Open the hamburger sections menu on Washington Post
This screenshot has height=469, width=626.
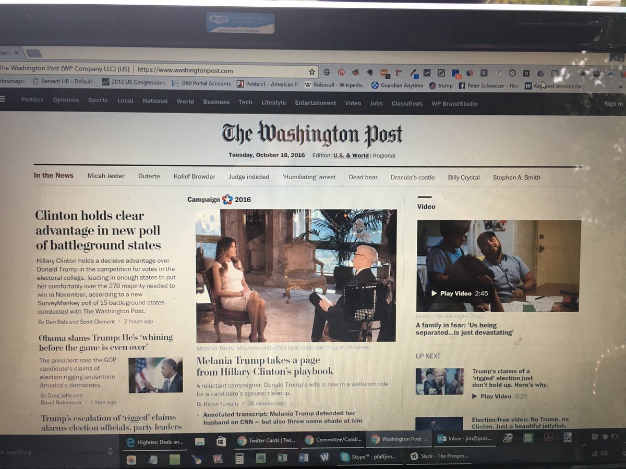[3, 98]
